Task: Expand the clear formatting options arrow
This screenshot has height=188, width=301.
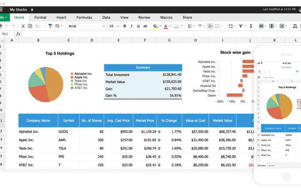Action: point(61,26)
